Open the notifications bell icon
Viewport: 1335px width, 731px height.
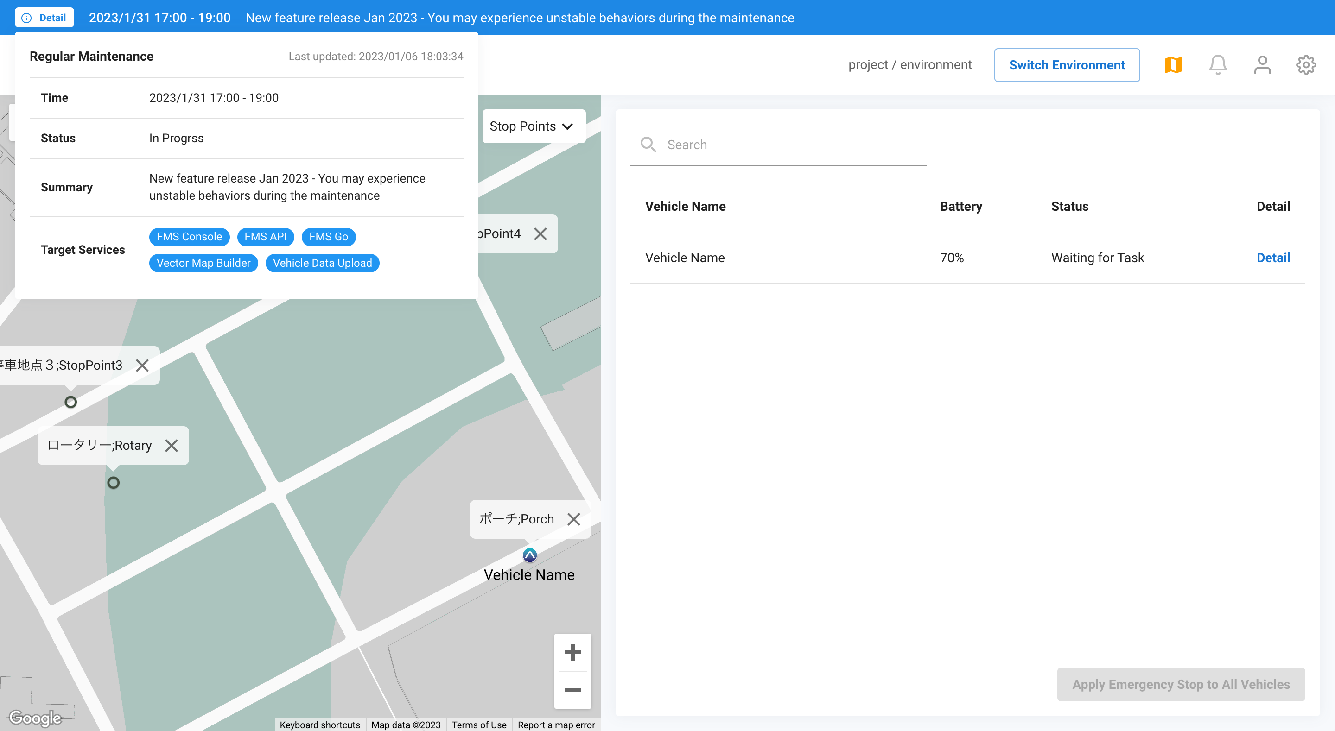[1217, 64]
